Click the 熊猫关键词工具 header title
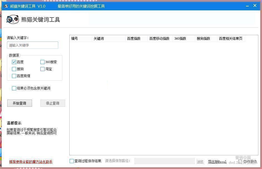The image size is (262, 169). click(x=41, y=20)
